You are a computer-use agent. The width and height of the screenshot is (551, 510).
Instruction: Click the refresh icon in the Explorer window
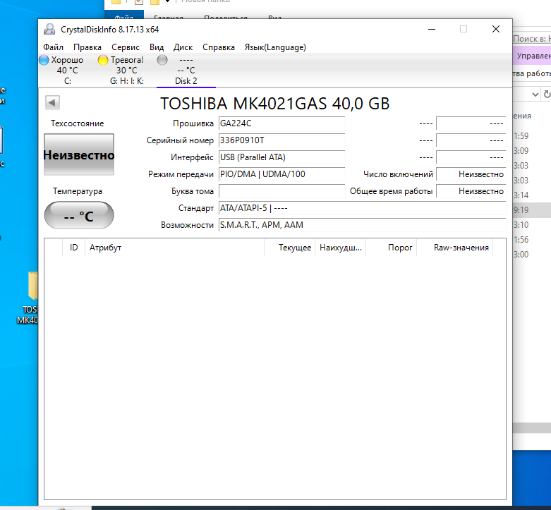tap(547, 94)
